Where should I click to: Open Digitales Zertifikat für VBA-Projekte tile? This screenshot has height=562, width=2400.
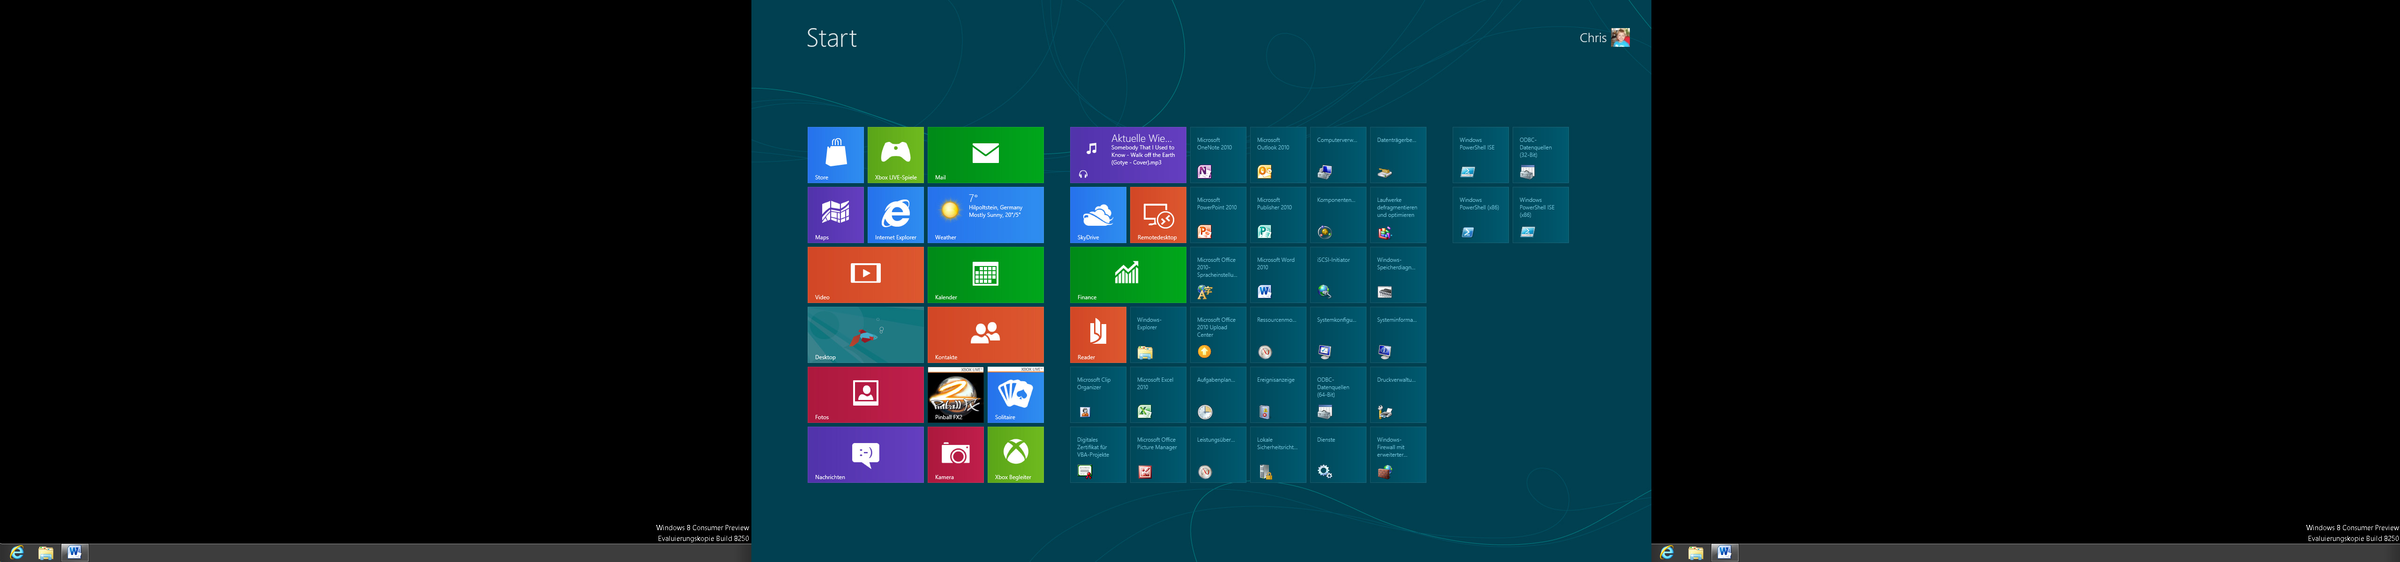1097,455
